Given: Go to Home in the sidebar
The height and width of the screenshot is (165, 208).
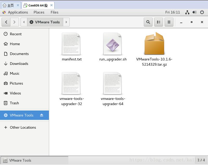Looking at the screenshot, I should point(24,44).
